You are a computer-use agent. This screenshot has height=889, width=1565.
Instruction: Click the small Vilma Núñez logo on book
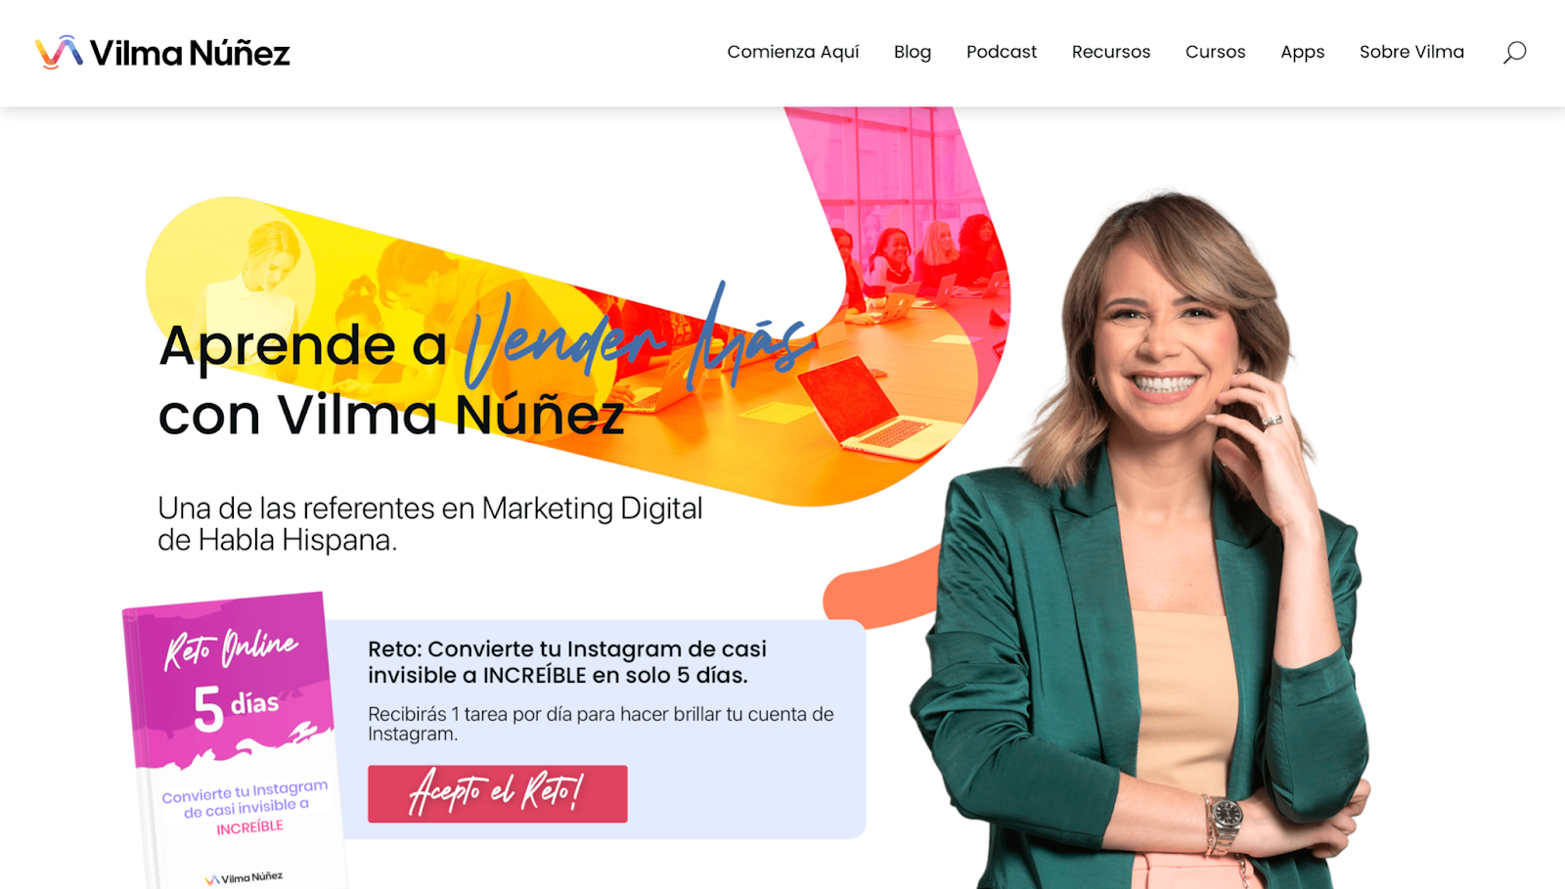(244, 878)
